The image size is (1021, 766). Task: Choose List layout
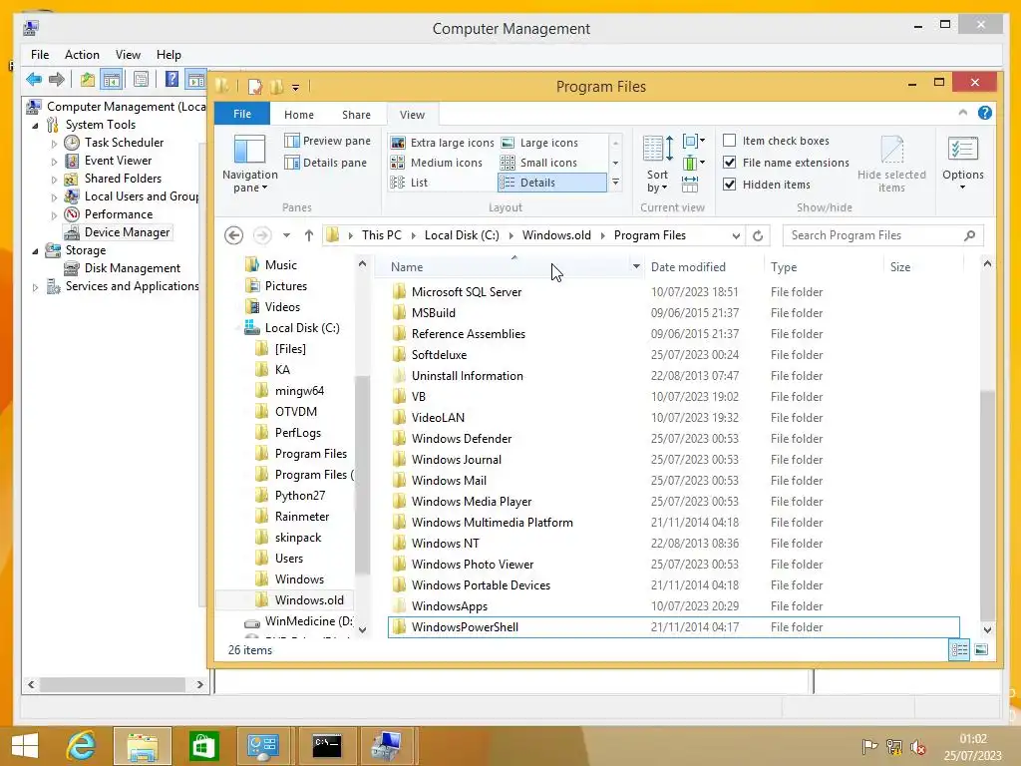coord(409,184)
